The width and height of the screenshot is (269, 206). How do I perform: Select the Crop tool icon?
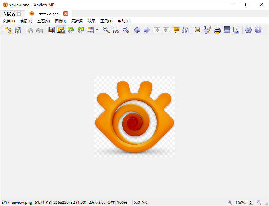click(51, 30)
